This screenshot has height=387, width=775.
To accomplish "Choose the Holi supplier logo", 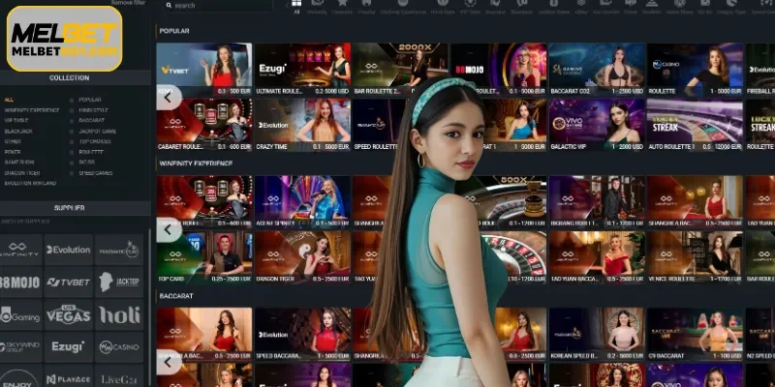I will 118,315.
